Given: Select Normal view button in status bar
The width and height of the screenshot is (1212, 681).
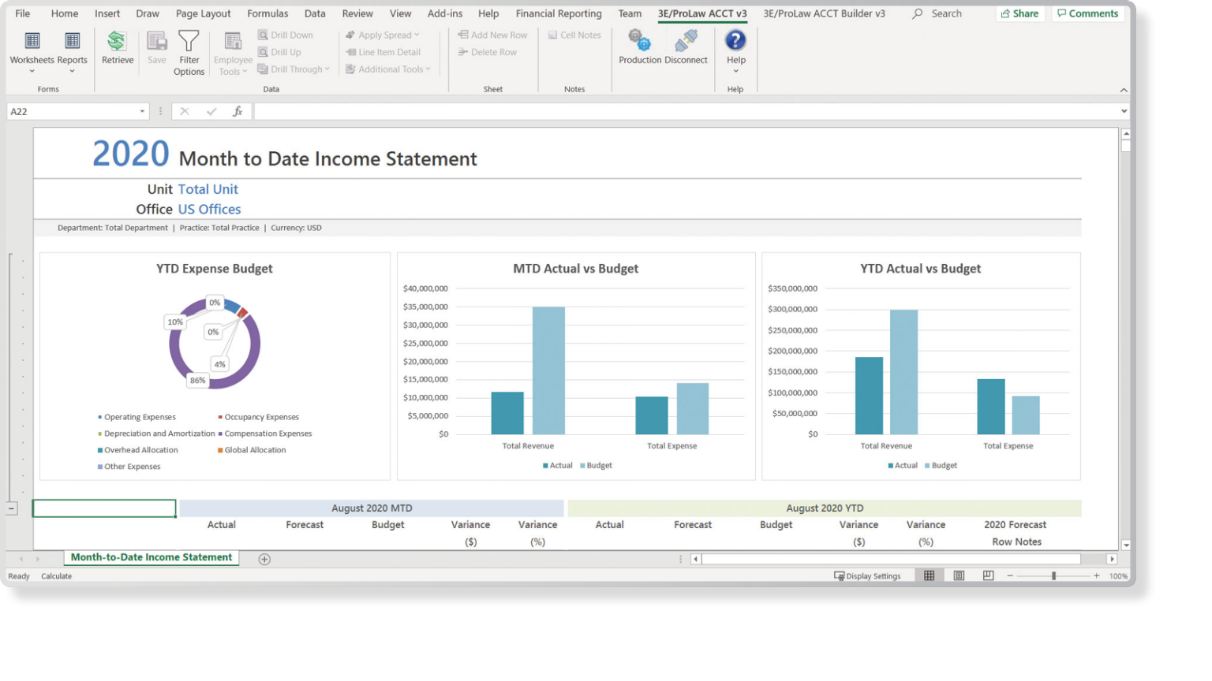Looking at the screenshot, I should (x=930, y=576).
